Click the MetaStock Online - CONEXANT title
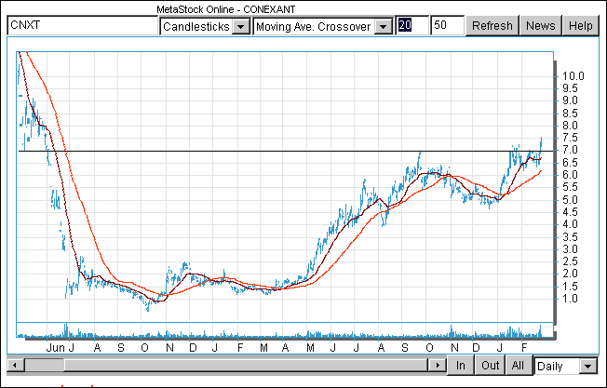607x388 pixels. 226,9
